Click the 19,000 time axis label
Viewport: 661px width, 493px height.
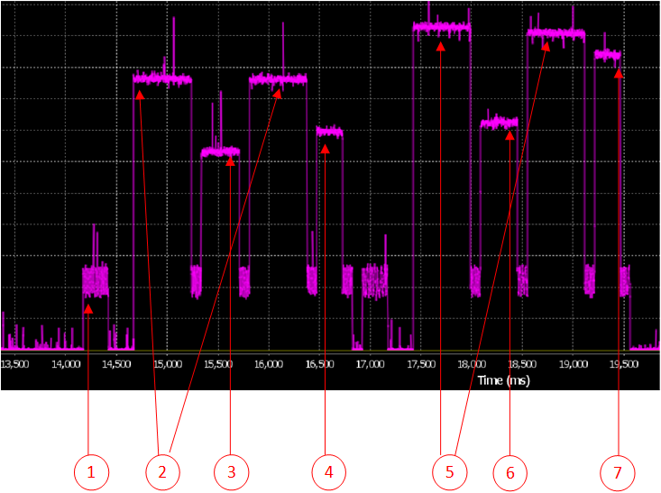(574, 364)
